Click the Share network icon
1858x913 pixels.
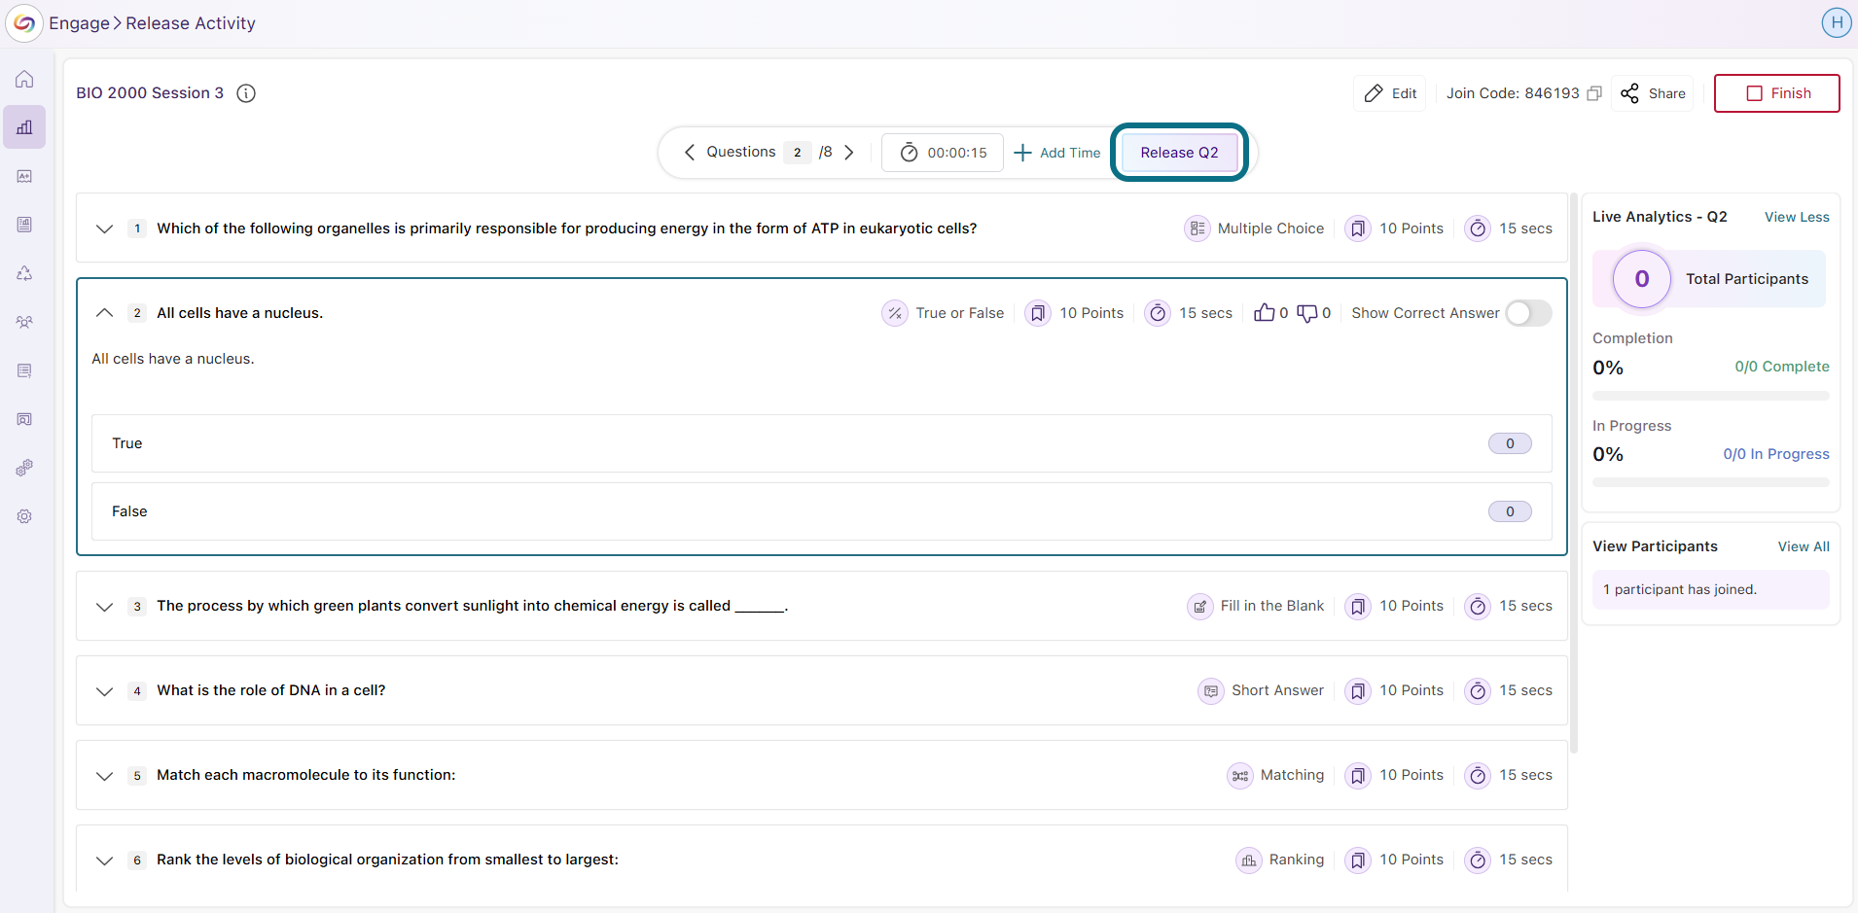click(1629, 93)
